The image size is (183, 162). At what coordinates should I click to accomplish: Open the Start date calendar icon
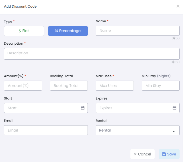pyautogui.click(x=83, y=108)
